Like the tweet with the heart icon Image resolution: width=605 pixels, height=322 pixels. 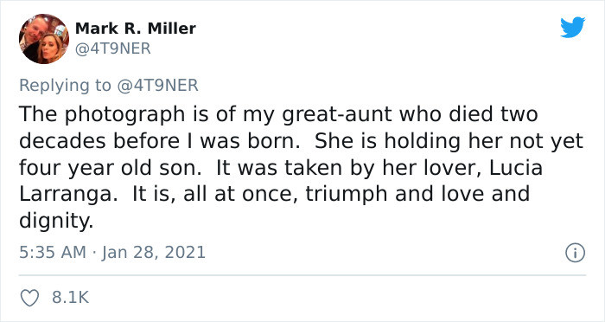click(x=29, y=298)
